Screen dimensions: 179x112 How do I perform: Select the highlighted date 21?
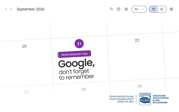point(79,44)
